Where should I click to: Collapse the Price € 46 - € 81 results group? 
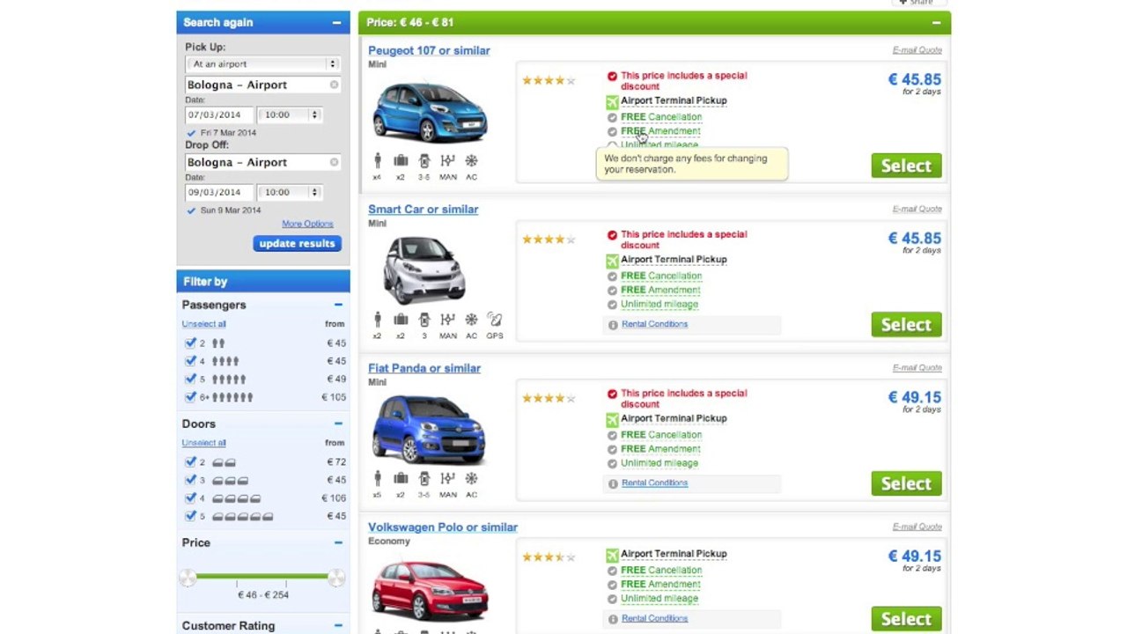pos(936,23)
